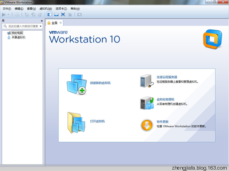Click the library search input field
This screenshot has width=229, height=171.
pyautogui.click(x=22, y=26)
